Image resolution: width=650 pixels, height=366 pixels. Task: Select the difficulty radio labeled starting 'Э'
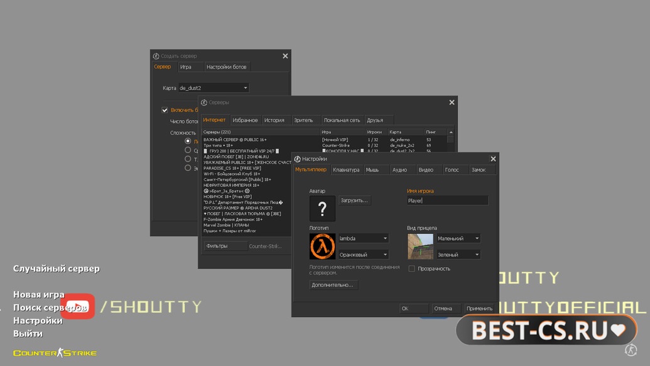pyautogui.click(x=188, y=168)
